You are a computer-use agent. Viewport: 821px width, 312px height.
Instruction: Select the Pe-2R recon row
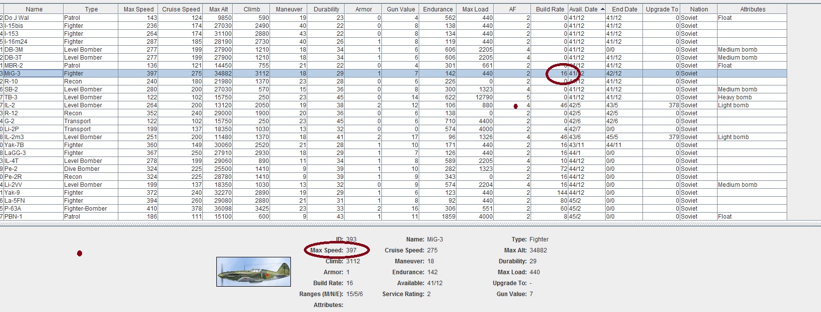[393, 176]
